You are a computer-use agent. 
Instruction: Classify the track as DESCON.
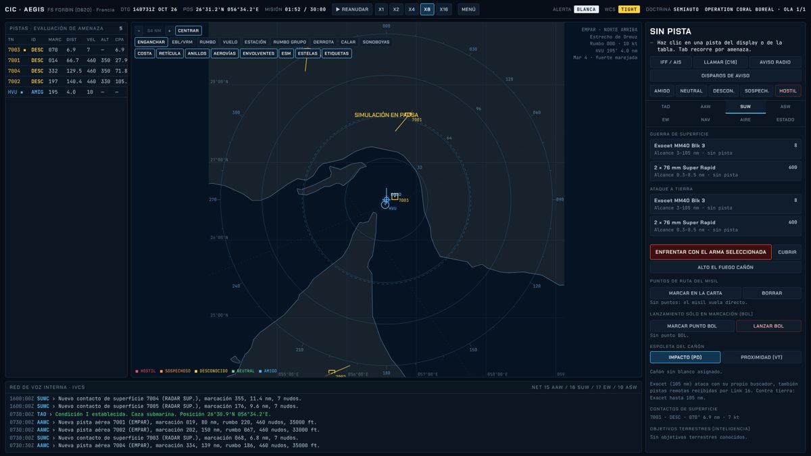coord(723,91)
